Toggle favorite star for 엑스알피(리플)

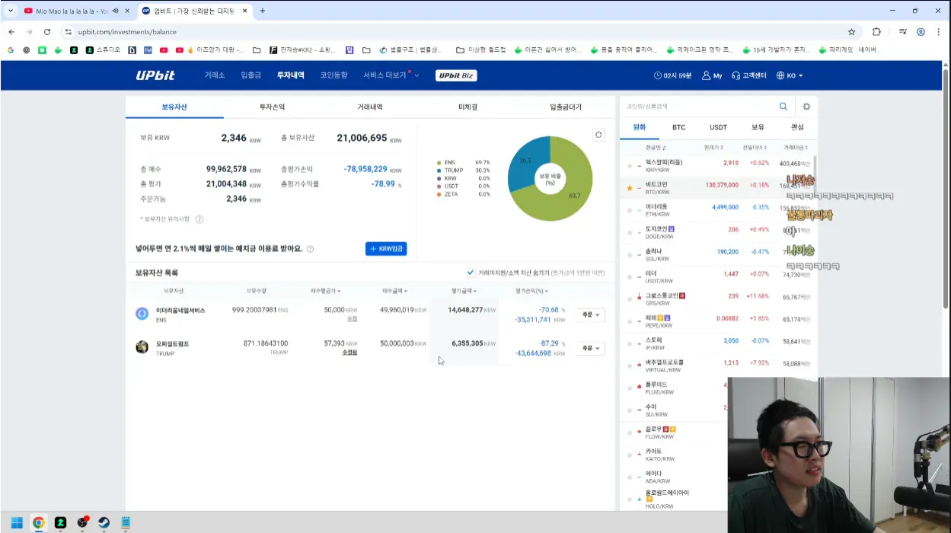click(x=630, y=165)
